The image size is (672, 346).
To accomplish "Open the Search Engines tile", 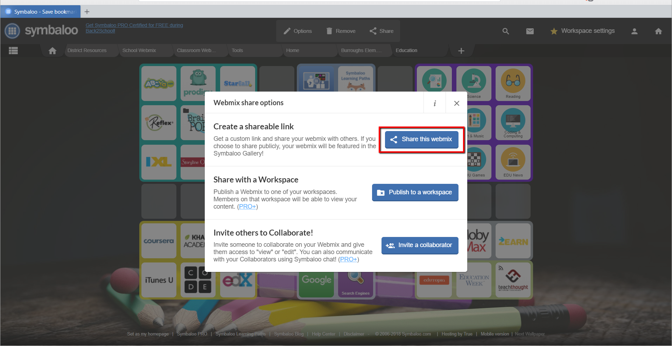I will (355, 284).
